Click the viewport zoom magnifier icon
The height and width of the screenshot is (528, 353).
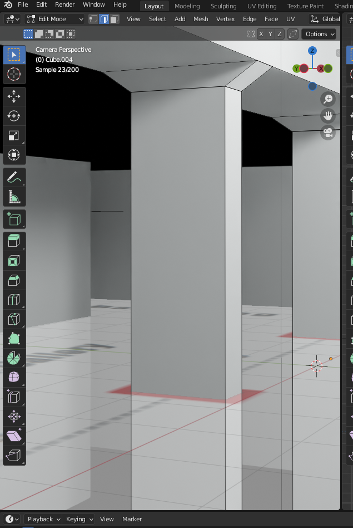[x=328, y=99]
